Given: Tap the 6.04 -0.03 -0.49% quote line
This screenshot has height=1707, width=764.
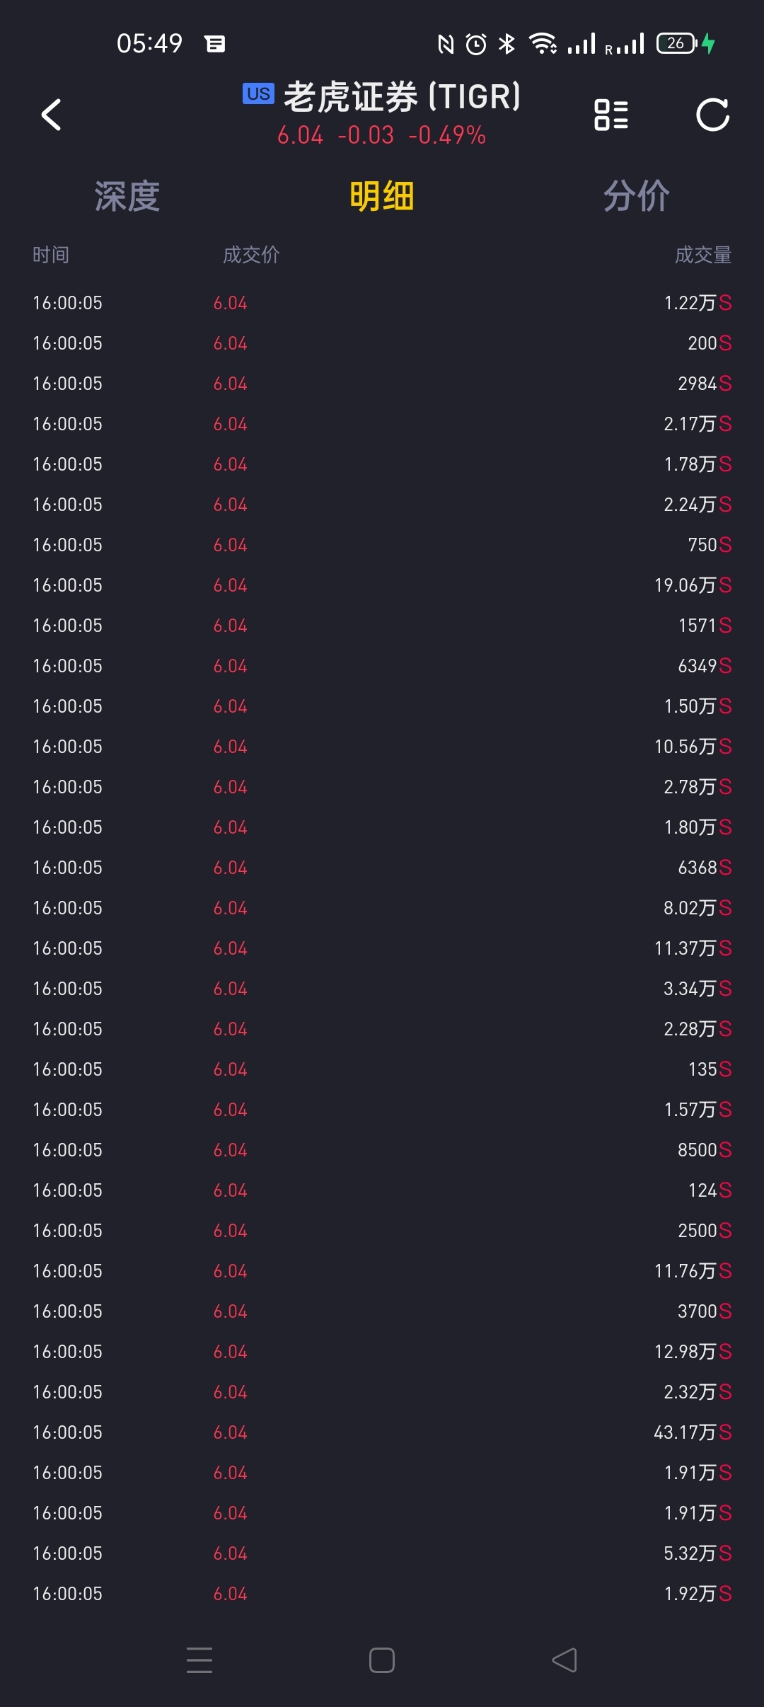Looking at the screenshot, I should coord(381,135).
